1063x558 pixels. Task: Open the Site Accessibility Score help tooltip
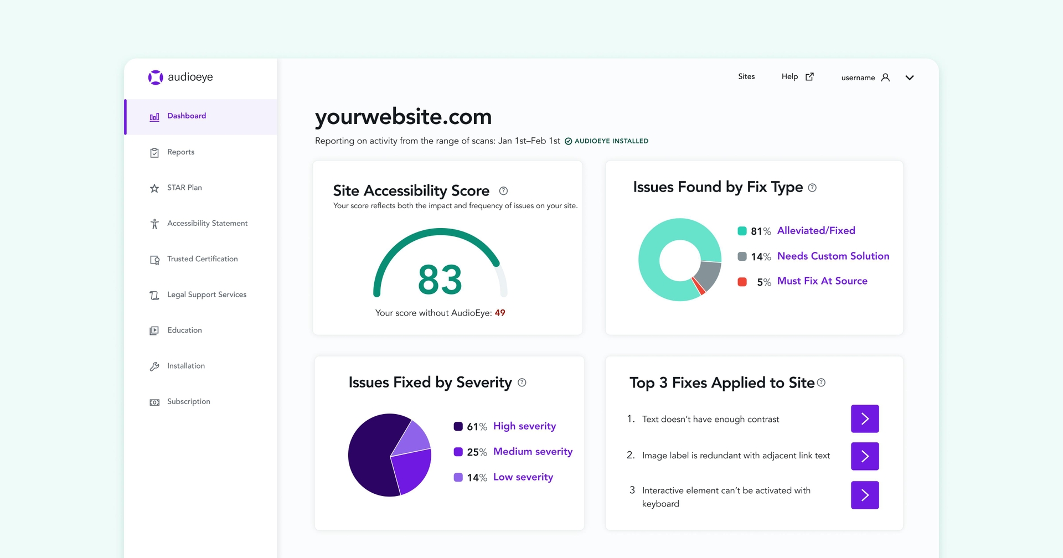tap(503, 190)
